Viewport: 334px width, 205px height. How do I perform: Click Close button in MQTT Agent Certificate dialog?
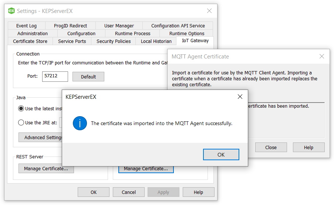271,148
